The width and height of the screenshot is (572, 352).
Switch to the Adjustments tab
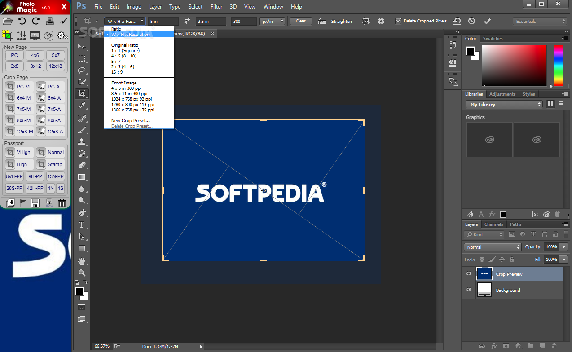[502, 94]
